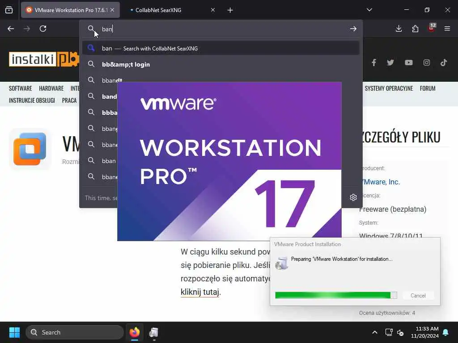Open the Firefox View tabs icon
458x343 pixels.
9,10
